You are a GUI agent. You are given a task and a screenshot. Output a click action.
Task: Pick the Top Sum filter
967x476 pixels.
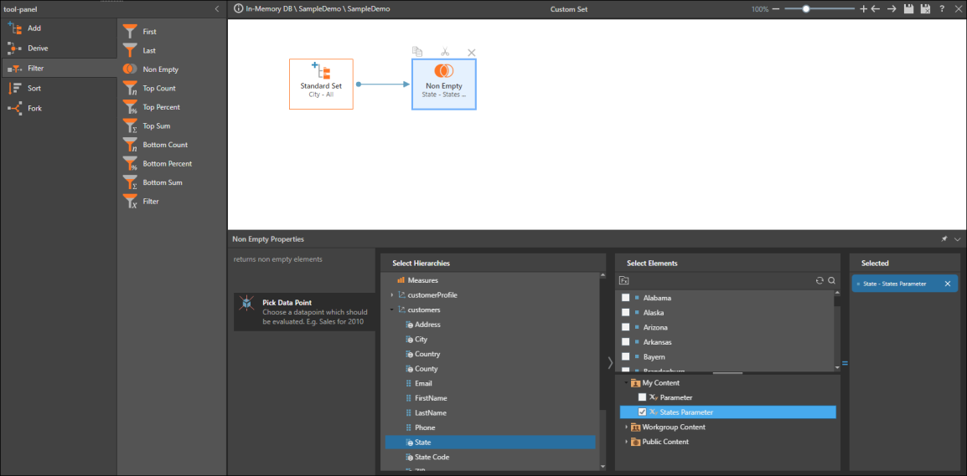[x=147, y=126]
